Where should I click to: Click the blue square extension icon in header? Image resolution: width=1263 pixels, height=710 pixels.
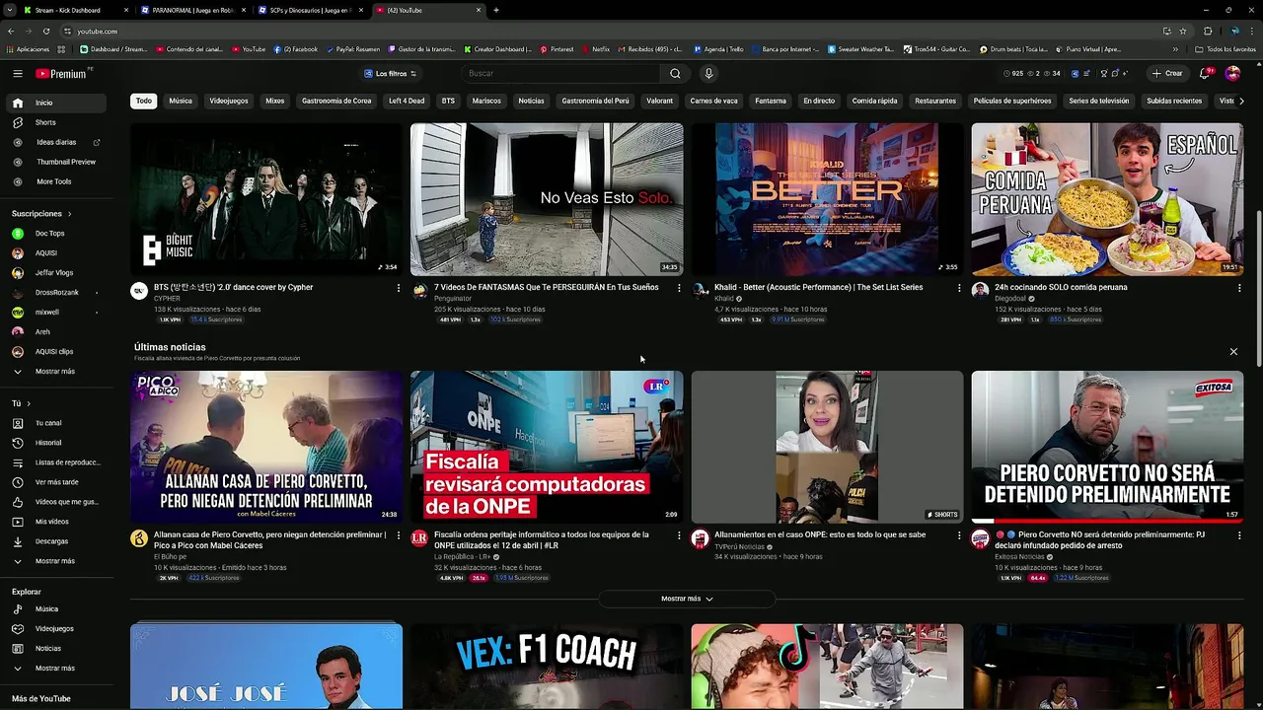coord(1075,73)
